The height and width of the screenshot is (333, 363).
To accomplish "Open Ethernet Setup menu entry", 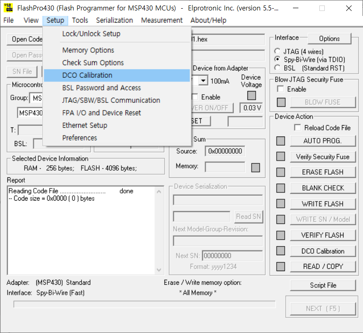I will (117, 125).
